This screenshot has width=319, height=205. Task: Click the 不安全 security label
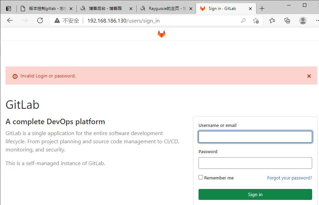[x=71, y=21]
